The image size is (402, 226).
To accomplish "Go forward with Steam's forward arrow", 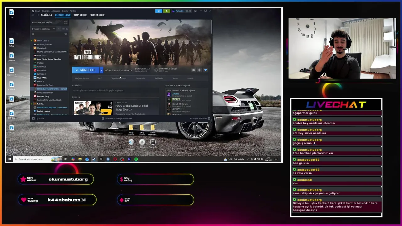I will click(x=38, y=15).
